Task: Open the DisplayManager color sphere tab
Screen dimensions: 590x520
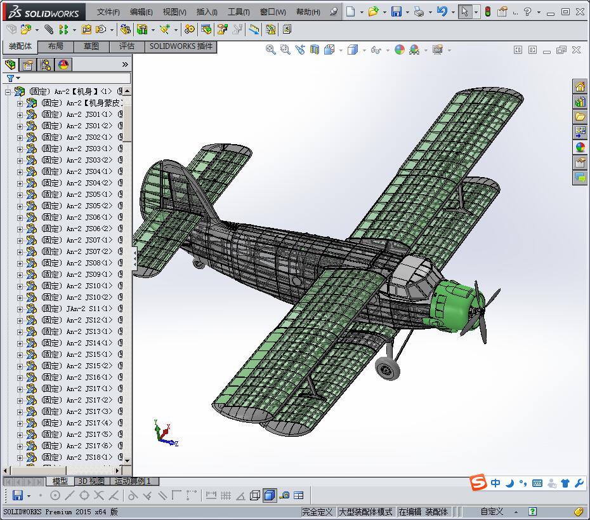Action: pos(63,64)
